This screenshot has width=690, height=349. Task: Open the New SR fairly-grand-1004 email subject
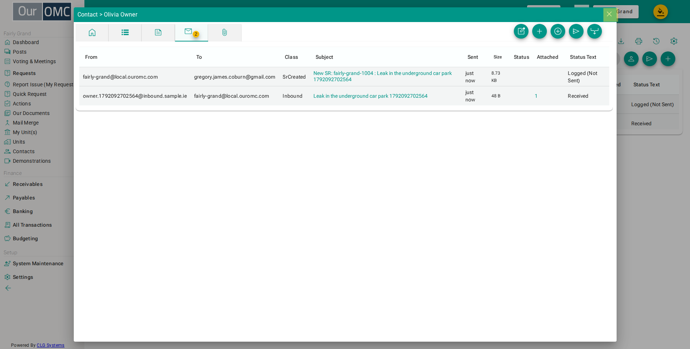pos(382,76)
